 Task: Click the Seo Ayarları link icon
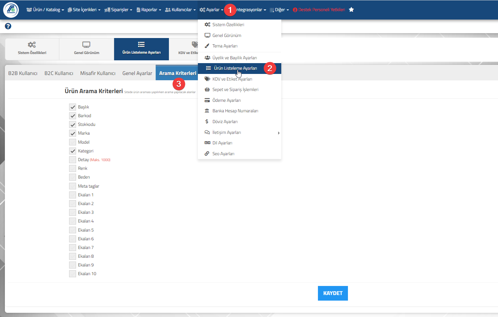[x=207, y=154]
